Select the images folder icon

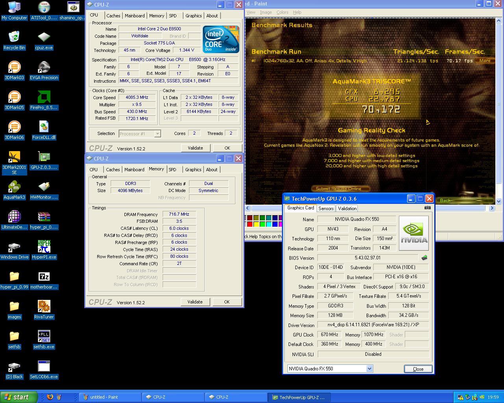[14, 310]
